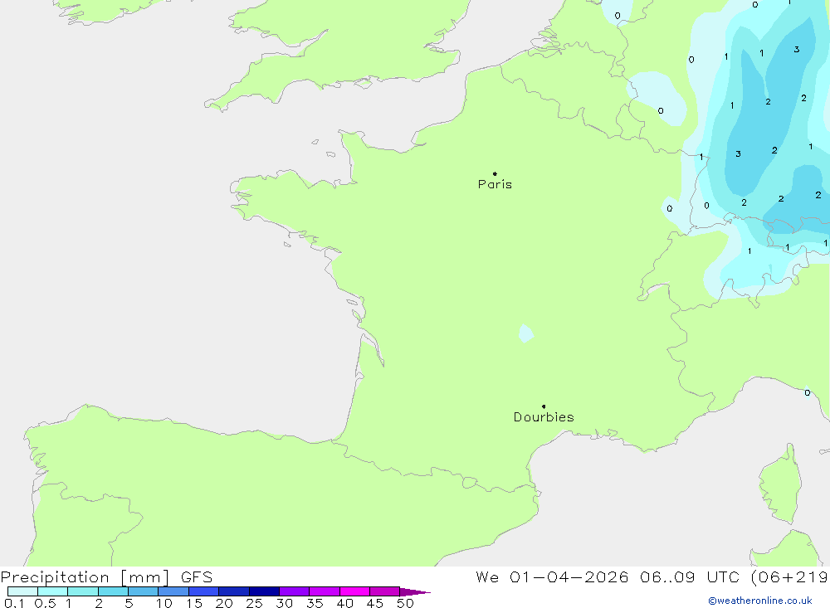Open the weatheronline.co.uk copyright link
Viewport: 830px width, 608px height.
pos(760,601)
